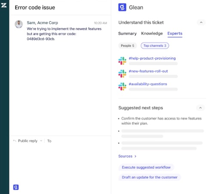The width and height of the screenshot is (210, 194).
Task: Open the #help-product-provisioning channel link
Action: 152,58
